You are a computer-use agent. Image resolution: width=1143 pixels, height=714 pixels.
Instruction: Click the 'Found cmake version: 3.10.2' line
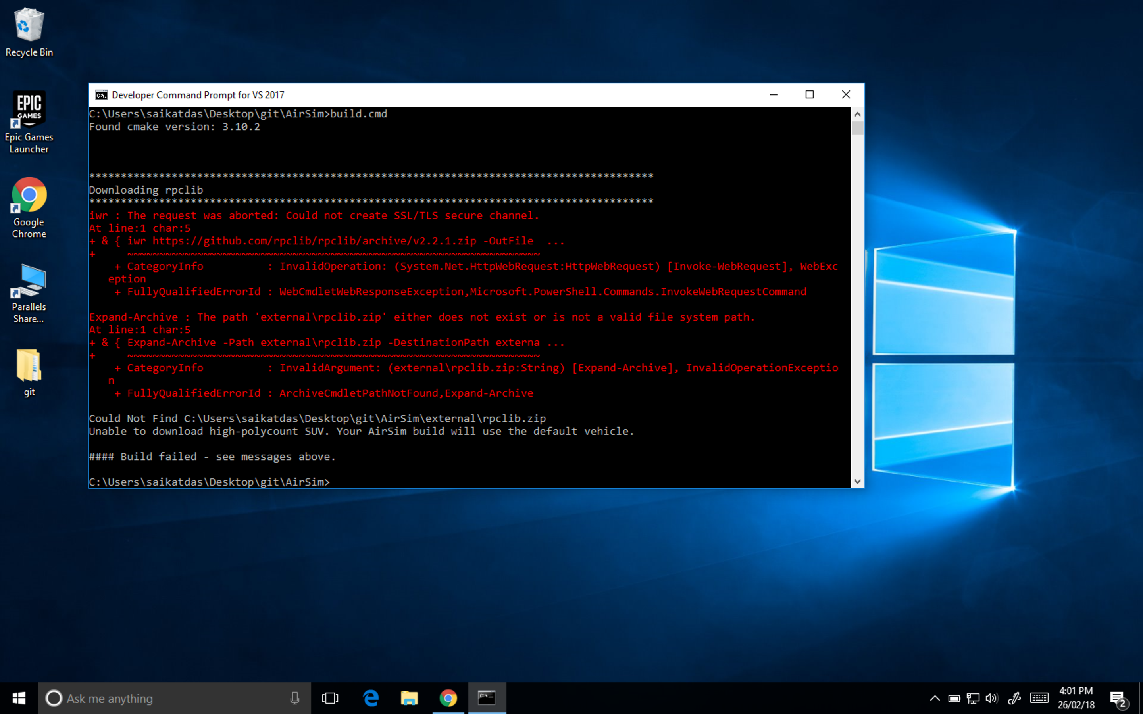tap(174, 127)
